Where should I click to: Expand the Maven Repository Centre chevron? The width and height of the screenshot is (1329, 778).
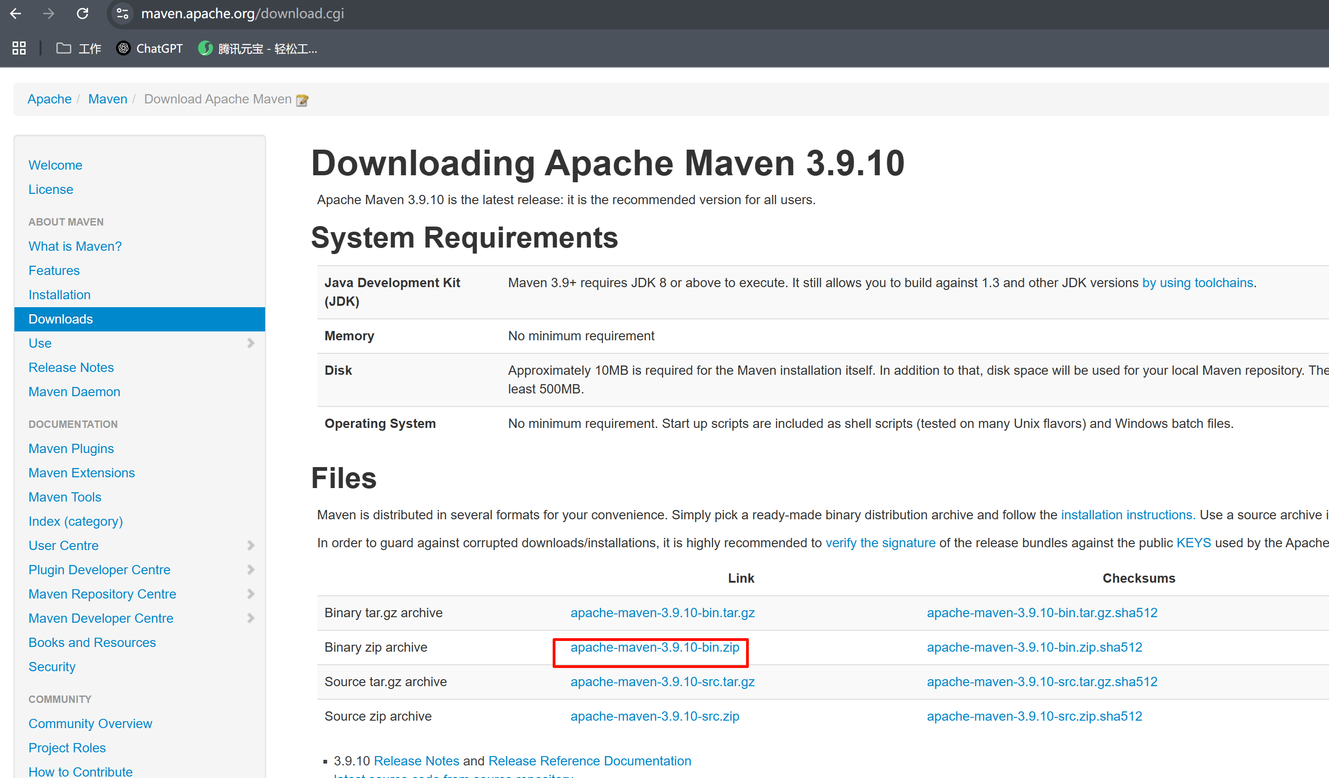tap(251, 594)
